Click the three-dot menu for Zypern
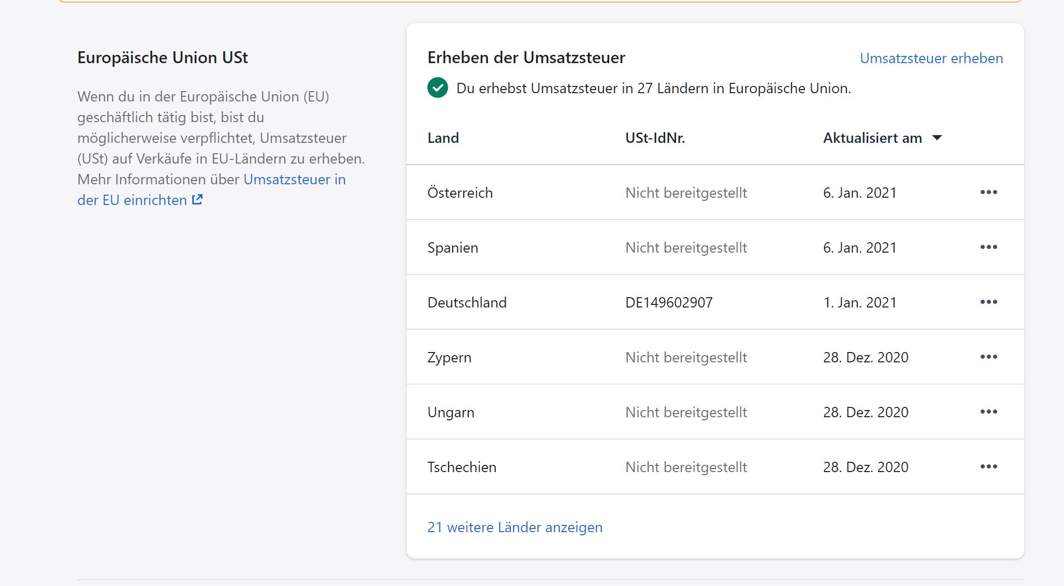 coord(988,357)
